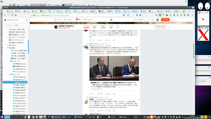Open the profile avatar menu in Twitter header

click(x=158, y=20)
